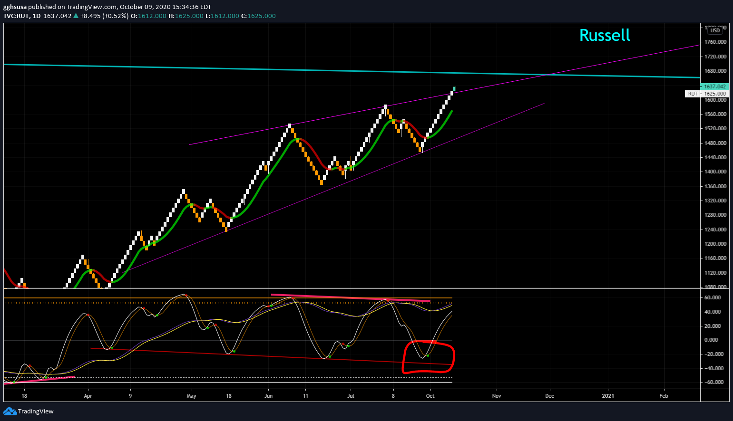Click the 20.000 indicator axis label
Screen dimensions: 733x421
(713, 326)
